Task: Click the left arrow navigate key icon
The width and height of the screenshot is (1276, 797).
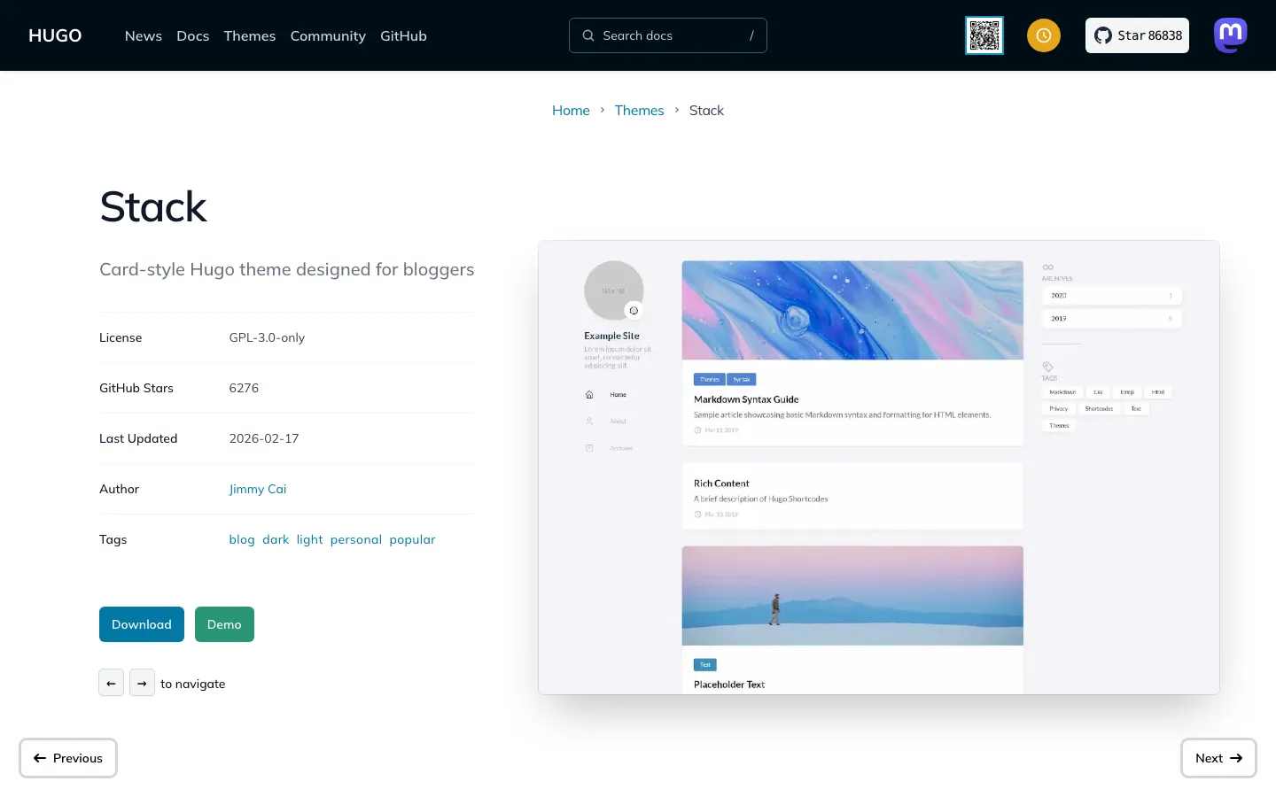Action: pyautogui.click(x=111, y=683)
